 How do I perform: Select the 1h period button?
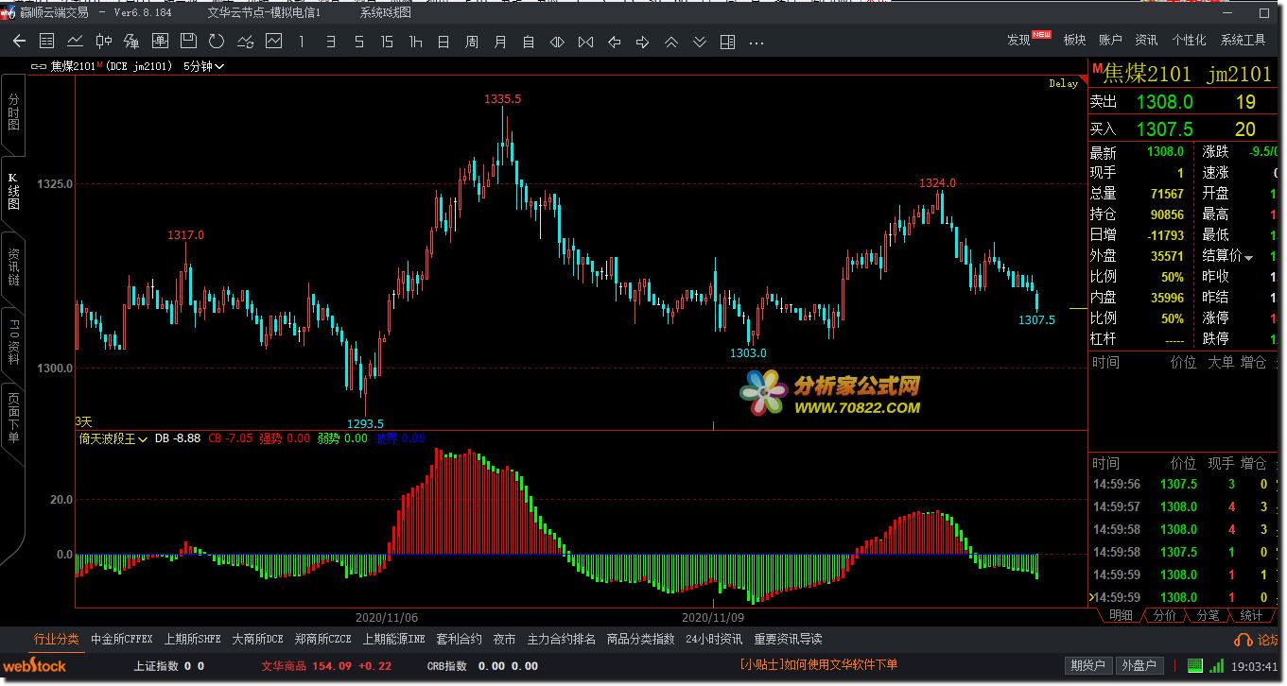coord(415,42)
